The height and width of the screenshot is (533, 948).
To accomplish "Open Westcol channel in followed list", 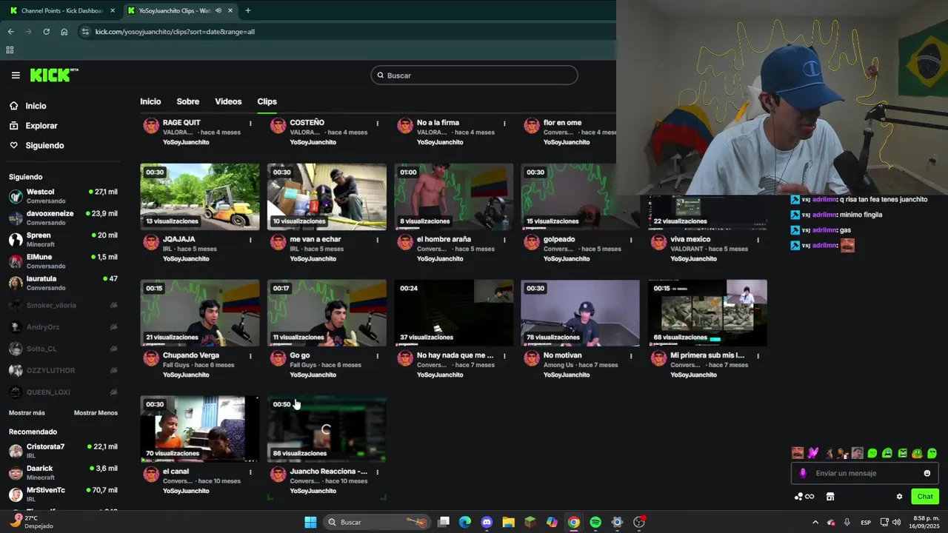I will coord(63,196).
